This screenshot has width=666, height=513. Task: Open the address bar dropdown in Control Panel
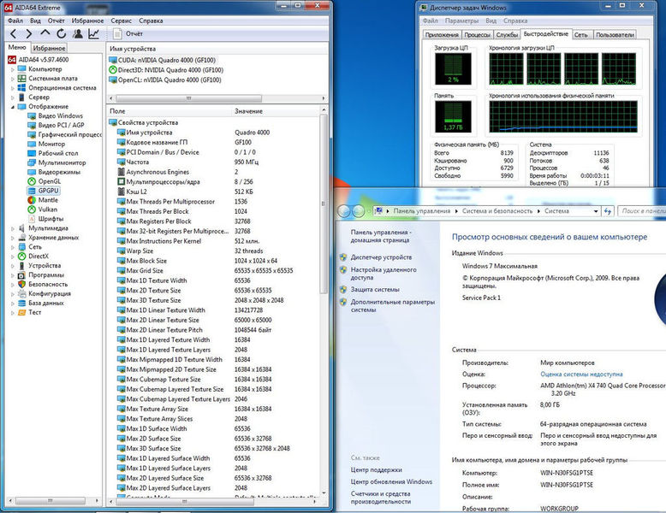(x=596, y=211)
